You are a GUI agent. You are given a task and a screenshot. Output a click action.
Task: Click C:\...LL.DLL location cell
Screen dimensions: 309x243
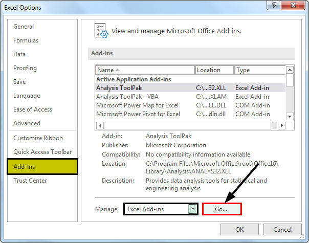[211, 105]
